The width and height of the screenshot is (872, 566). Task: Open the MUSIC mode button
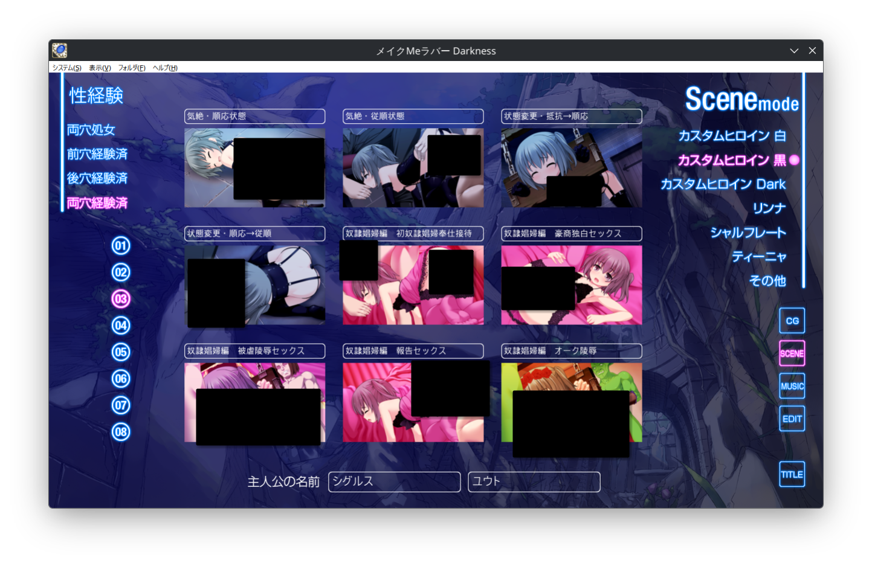(792, 386)
